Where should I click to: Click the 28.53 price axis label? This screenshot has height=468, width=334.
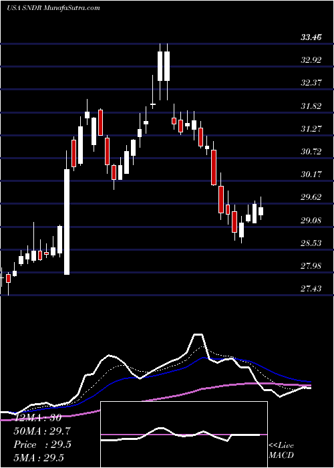tap(311, 243)
